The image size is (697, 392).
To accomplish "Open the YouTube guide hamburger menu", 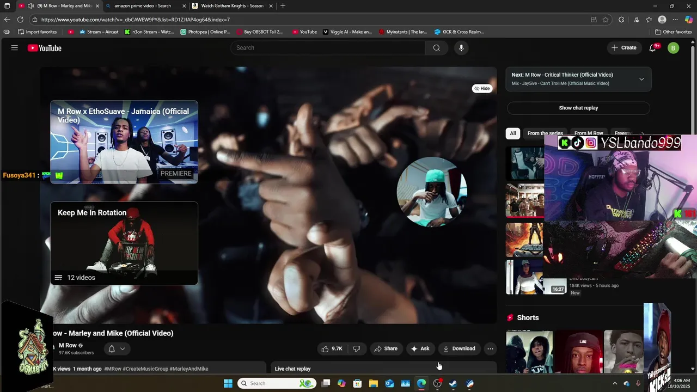I will click(x=15, y=48).
